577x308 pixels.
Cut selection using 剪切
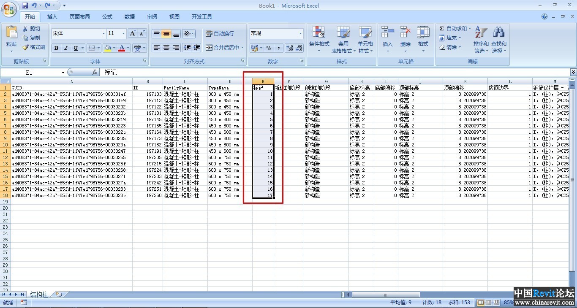click(x=32, y=29)
